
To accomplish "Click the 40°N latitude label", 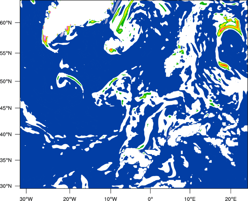I will tap(6, 135).
